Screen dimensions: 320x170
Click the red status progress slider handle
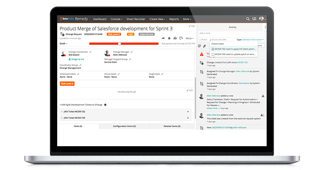(x=119, y=43)
